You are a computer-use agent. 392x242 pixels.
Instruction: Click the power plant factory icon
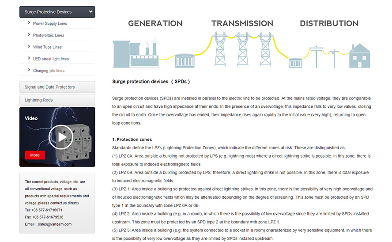point(136,53)
